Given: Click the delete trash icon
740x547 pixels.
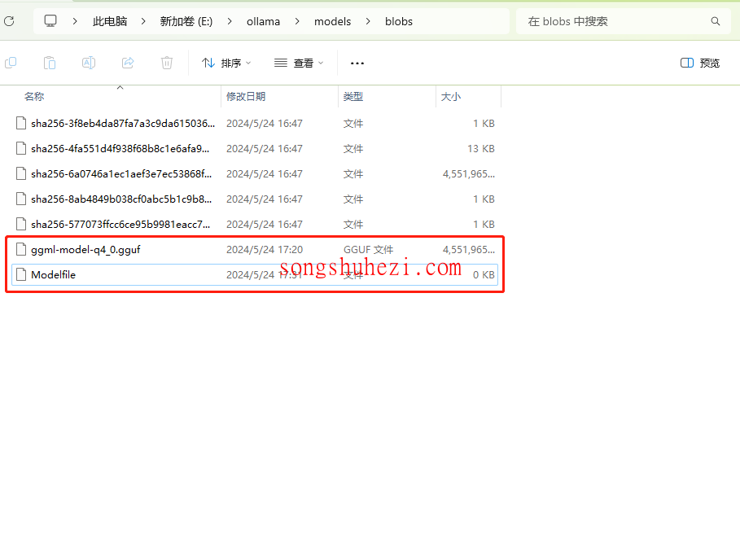Looking at the screenshot, I should pos(167,63).
